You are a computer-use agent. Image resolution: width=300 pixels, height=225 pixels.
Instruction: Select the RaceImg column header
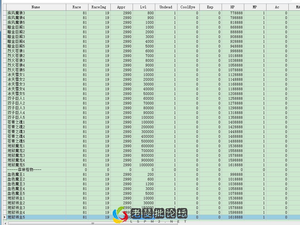[99, 7]
